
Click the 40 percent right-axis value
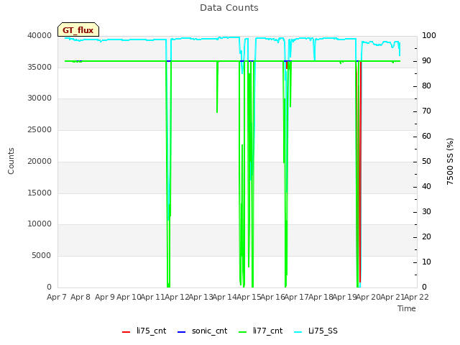[426, 187]
